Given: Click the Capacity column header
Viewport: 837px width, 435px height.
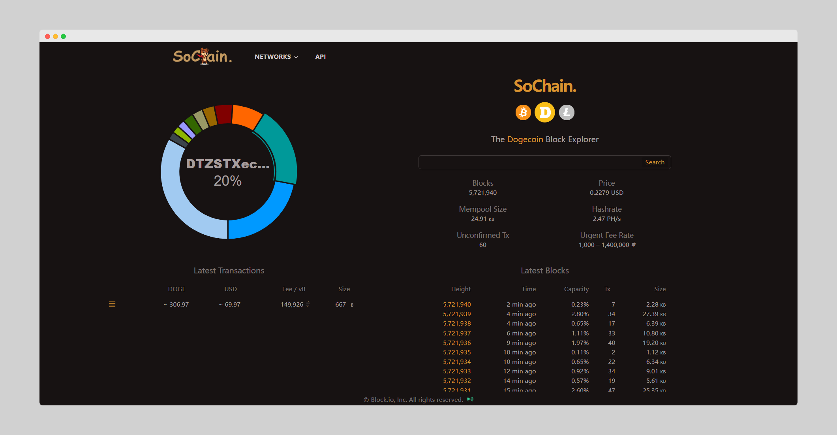Looking at the screenshot, I should (x=576, y=289).
